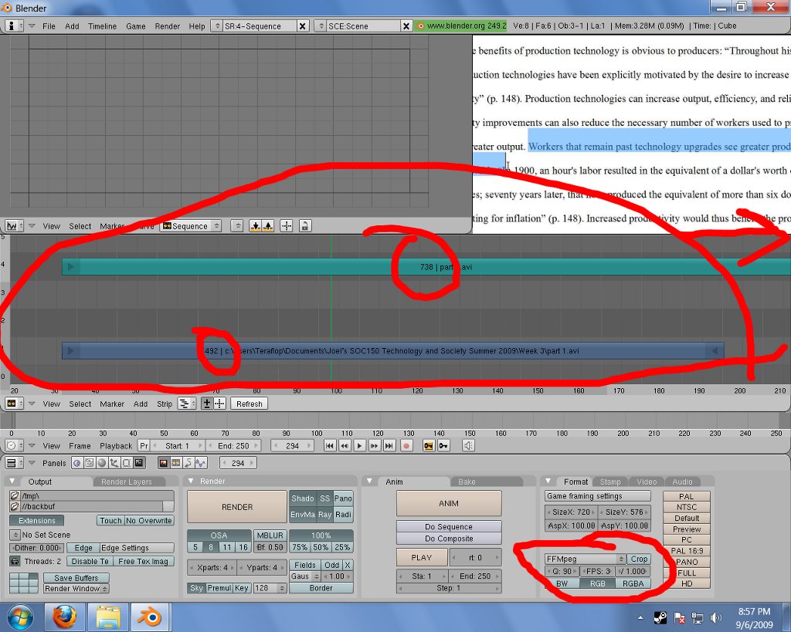Toggle the Extensions option
This screenshot has height=632, width=791.
click(36, 521)
